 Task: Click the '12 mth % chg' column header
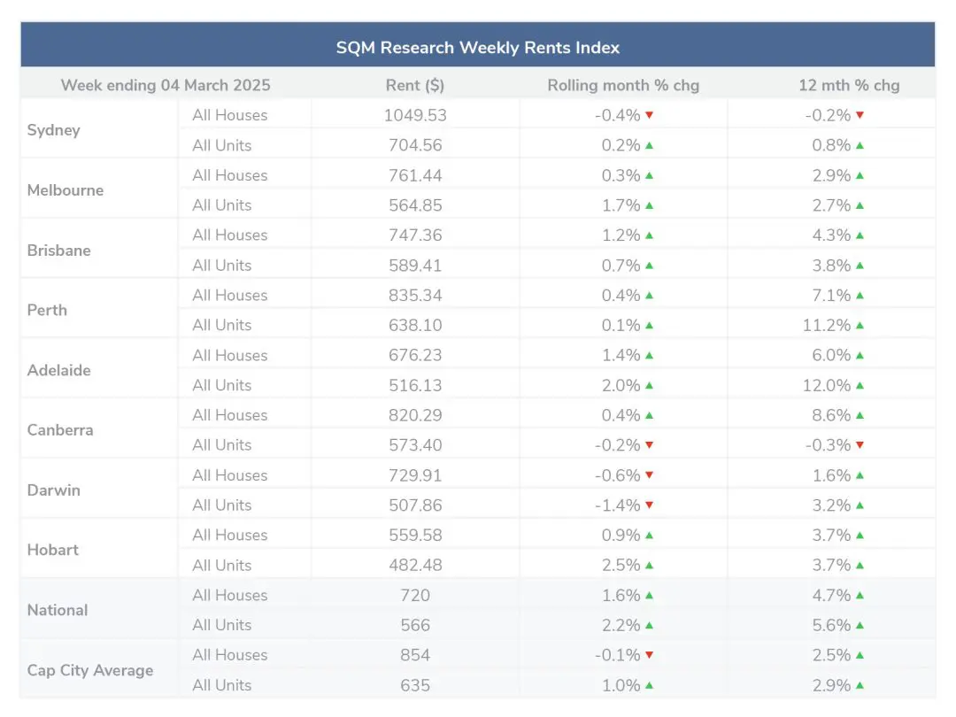click(849, 85)
